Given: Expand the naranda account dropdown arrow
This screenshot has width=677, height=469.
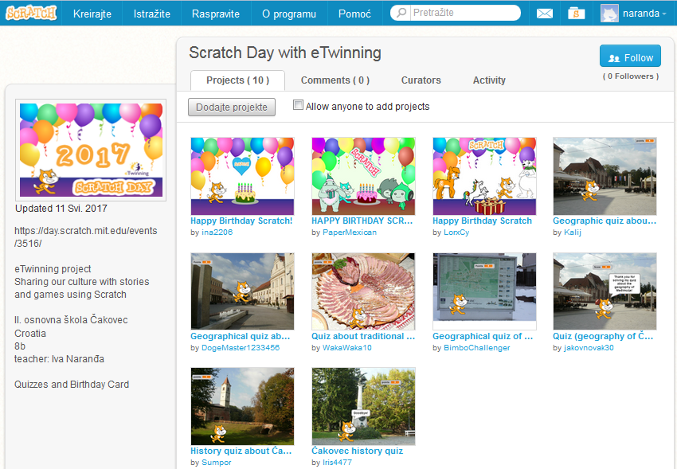Looking at the screenshot, I should [x=664, y=14].
